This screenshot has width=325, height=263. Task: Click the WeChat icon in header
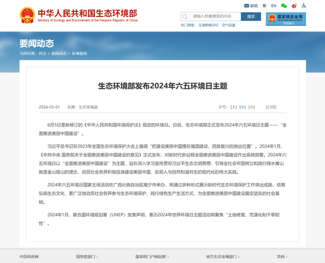tap(285, 6)
